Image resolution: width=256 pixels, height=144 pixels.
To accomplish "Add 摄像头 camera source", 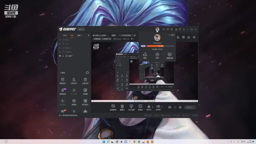I will tap(122, 108).
